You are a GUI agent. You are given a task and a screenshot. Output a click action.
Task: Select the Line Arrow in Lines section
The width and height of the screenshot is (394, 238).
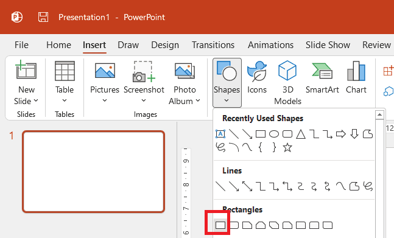[234, 186]
